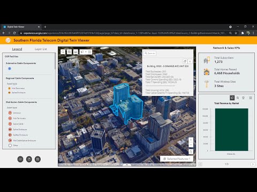The width and height of the screenshot is (257, 192).
Task: Open a new browser tab
Action: (45, 27)
